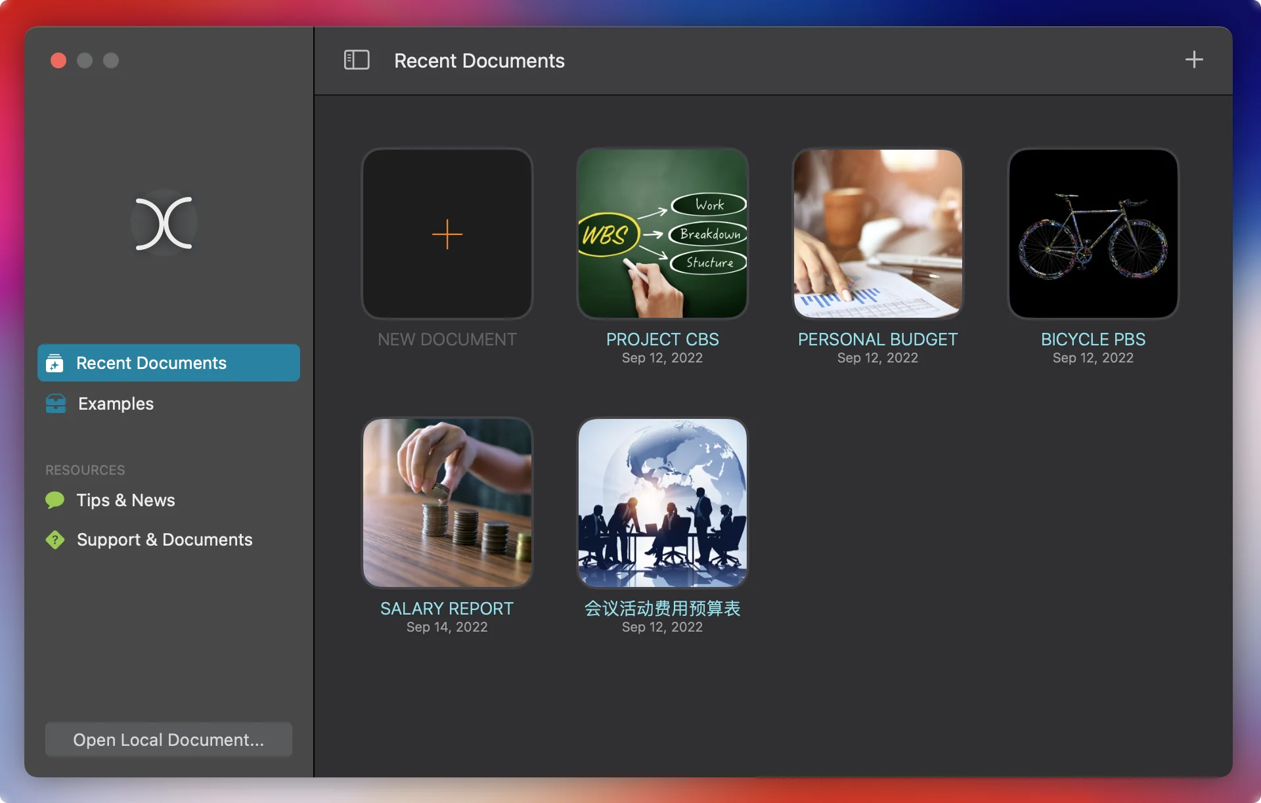Toggle the sidebar panel visibility icon
The height and width of the screenshot is (803, 1261).
pyautogui.click(x=357, y=60)
